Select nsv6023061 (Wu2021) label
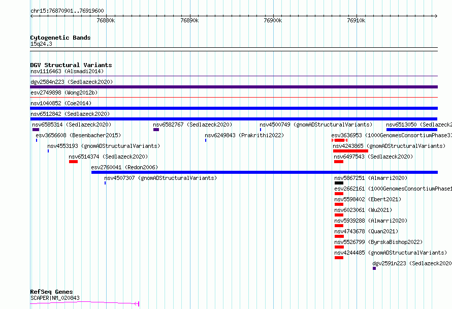Viewport: 452px width, 309px height. (363, 210)
